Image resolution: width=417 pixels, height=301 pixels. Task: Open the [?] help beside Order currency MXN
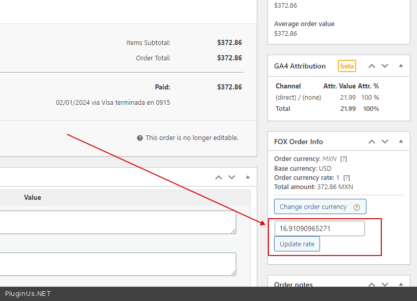coord(344,159)
